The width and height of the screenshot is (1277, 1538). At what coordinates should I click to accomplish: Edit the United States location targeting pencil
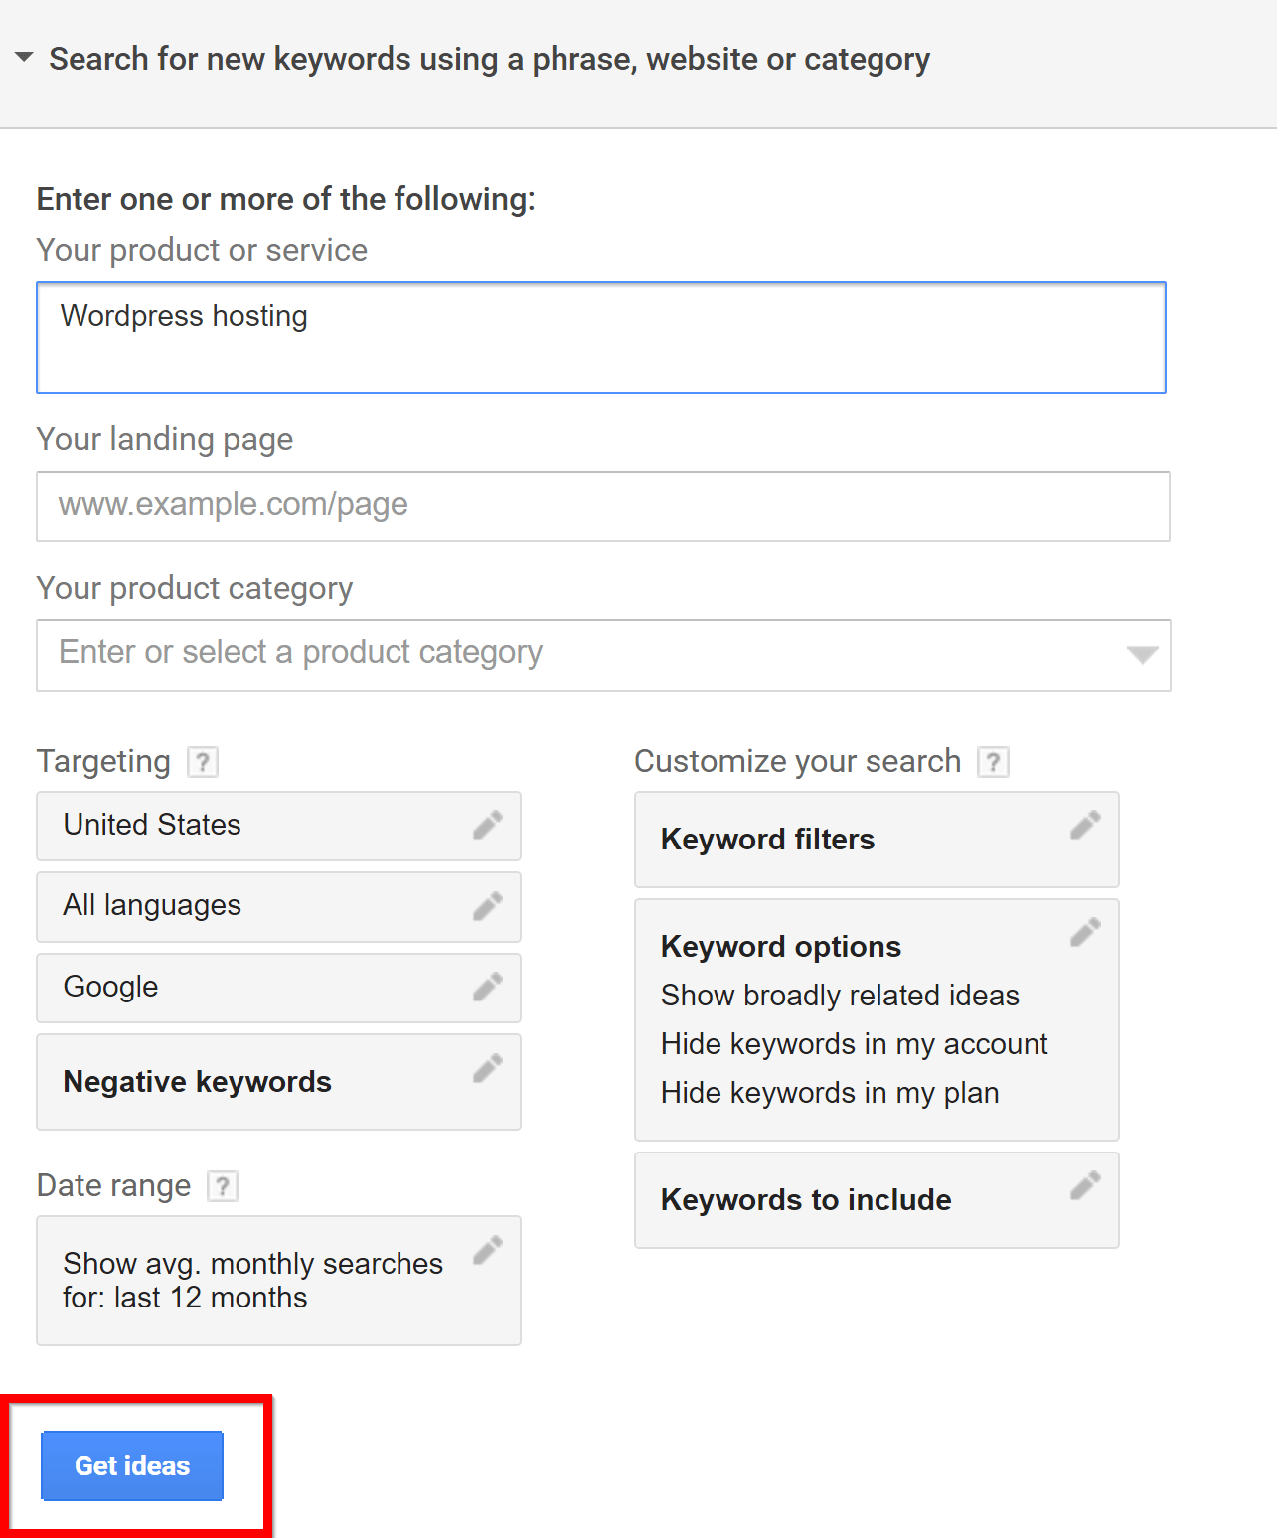[487, 825]
